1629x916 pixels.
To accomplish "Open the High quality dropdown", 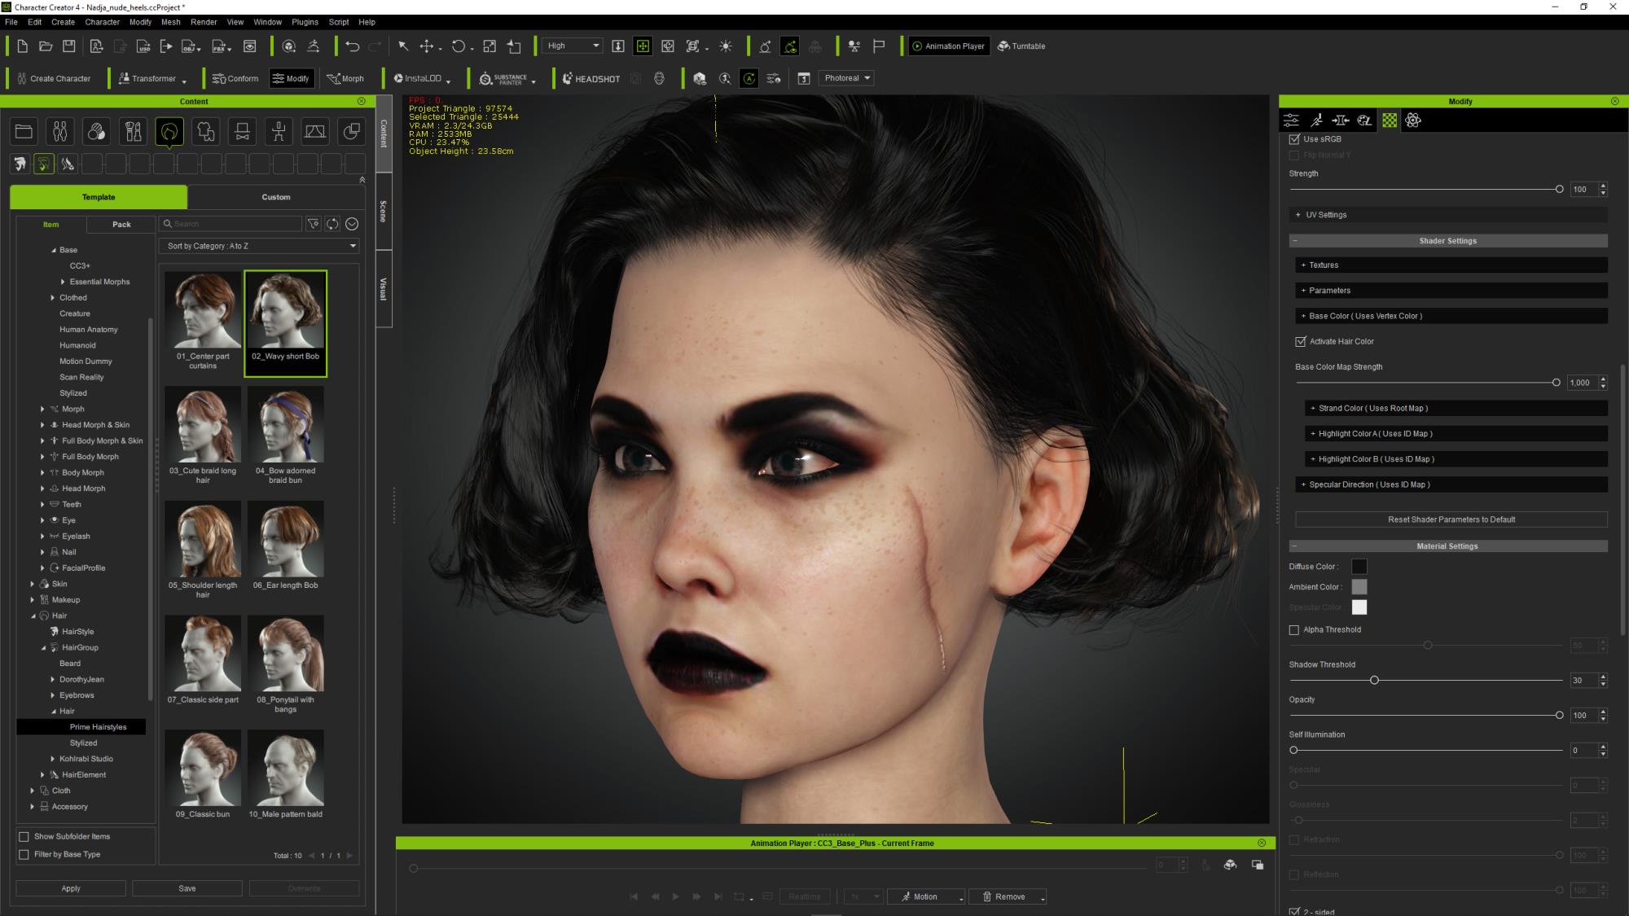I will click(x=572, y=46).
